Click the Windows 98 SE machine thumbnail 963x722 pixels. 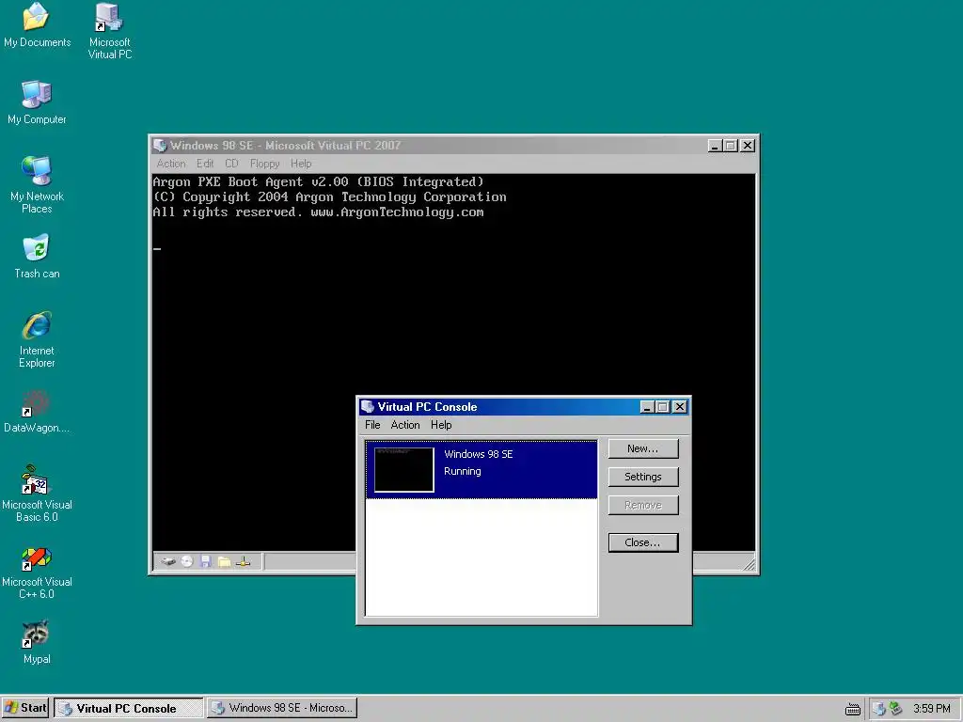point(403,470)
